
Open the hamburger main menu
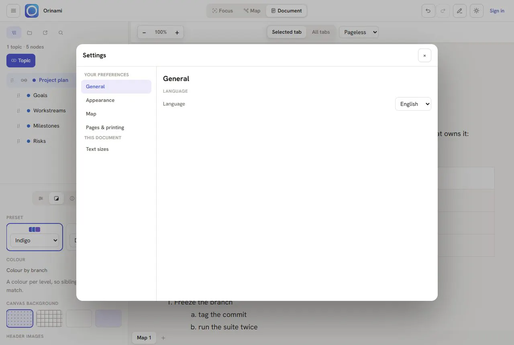pyautogui.click(x=13, y=11)
